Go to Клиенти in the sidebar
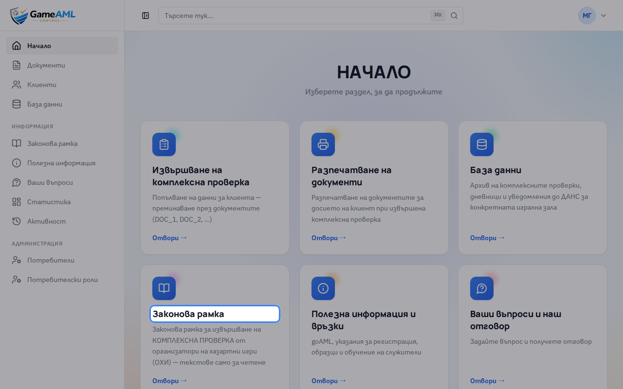Screen dimensions: 623x389 (x=62, y=85)
